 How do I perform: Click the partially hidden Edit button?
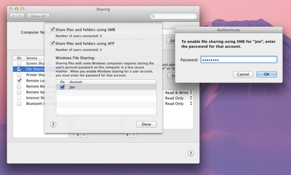(171, 41)
